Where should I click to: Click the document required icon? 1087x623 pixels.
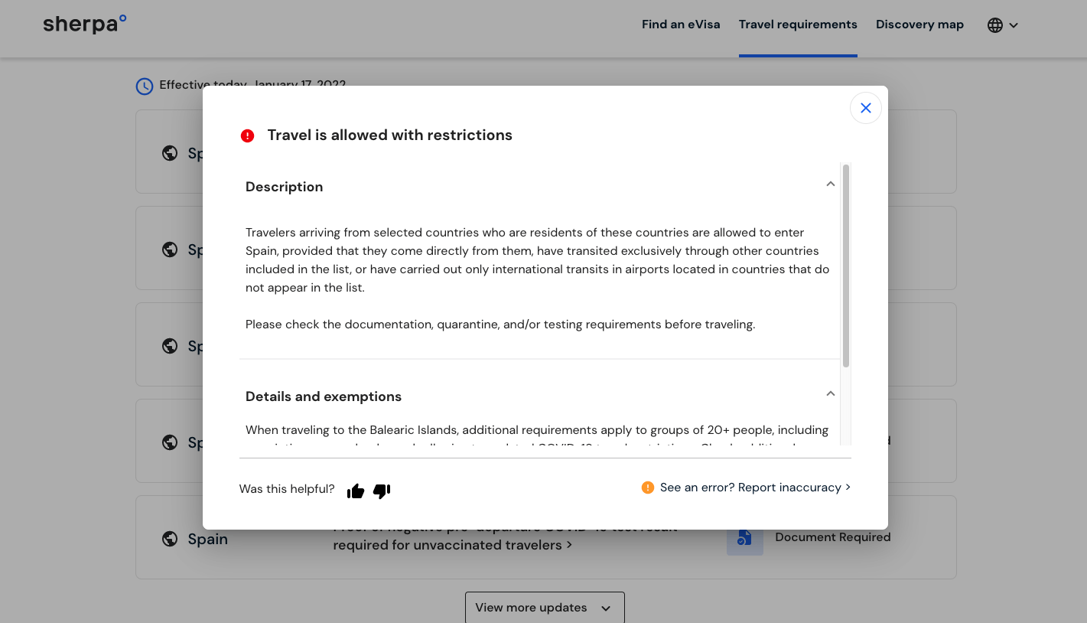tap(744, 539)
